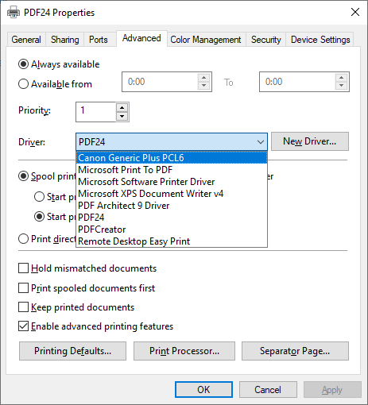
Task: Open the Sharing tab
Action: point(65,40)
